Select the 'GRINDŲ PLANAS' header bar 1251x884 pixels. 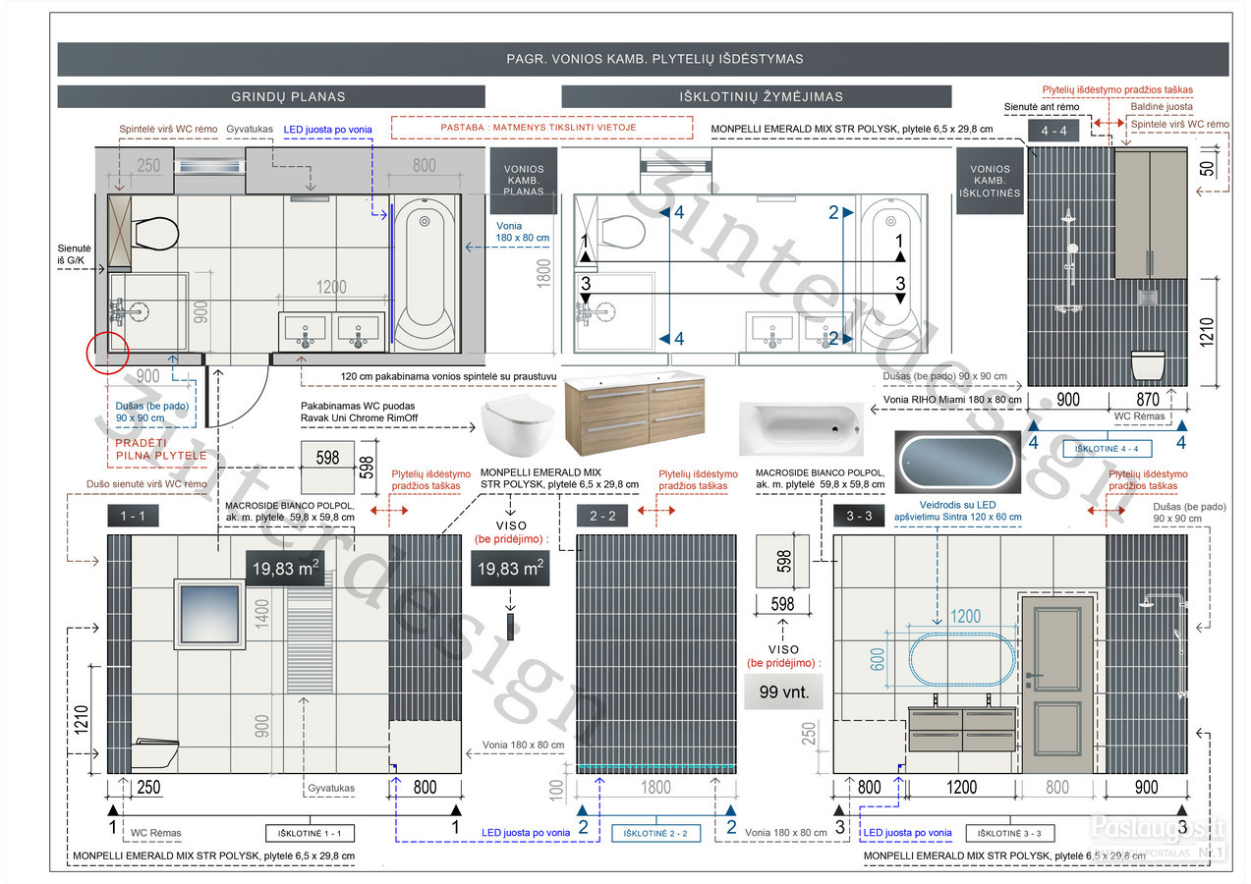pyautogui.click(x=272, y=96)
